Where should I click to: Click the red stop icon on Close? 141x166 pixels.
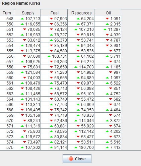71,159
